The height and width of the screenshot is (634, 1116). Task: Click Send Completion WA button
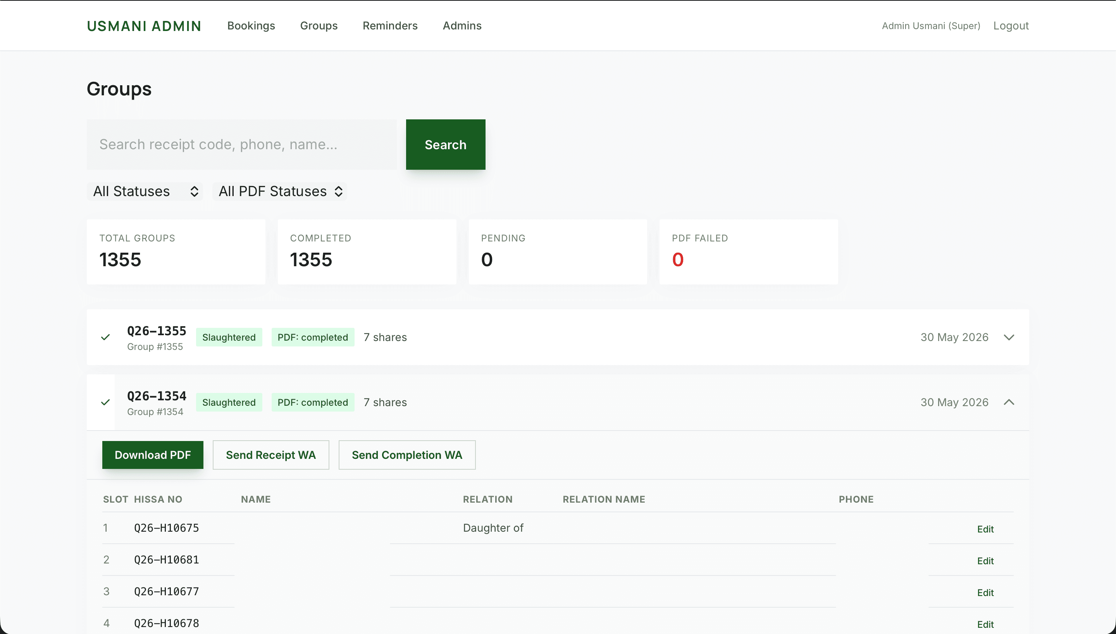407,455
